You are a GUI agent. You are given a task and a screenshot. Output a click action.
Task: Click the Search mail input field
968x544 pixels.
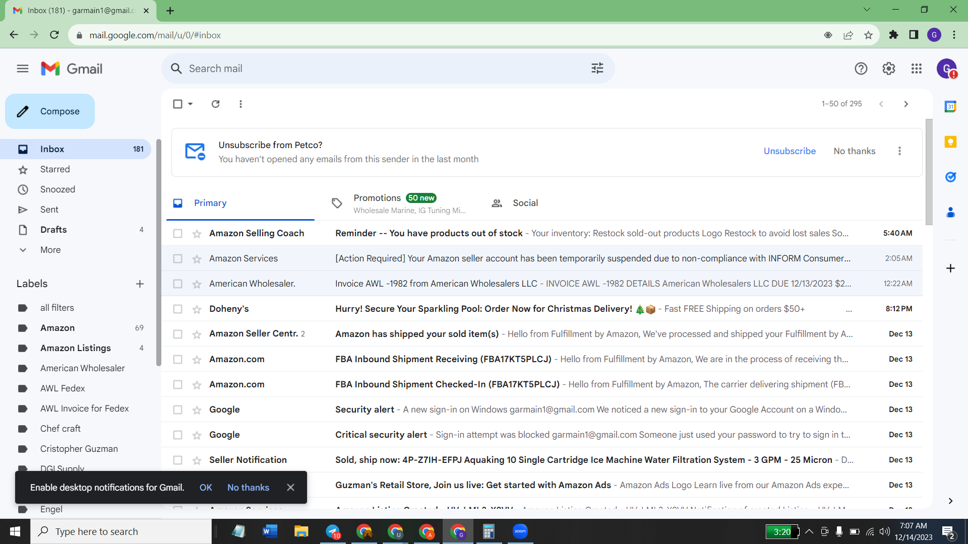pyautogui.click(x=388, y=69)
